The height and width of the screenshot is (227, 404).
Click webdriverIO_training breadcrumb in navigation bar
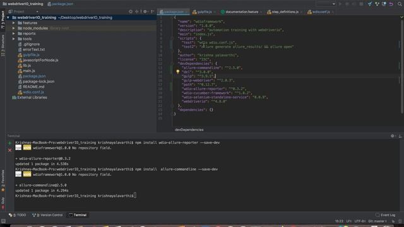click(23, 4)
